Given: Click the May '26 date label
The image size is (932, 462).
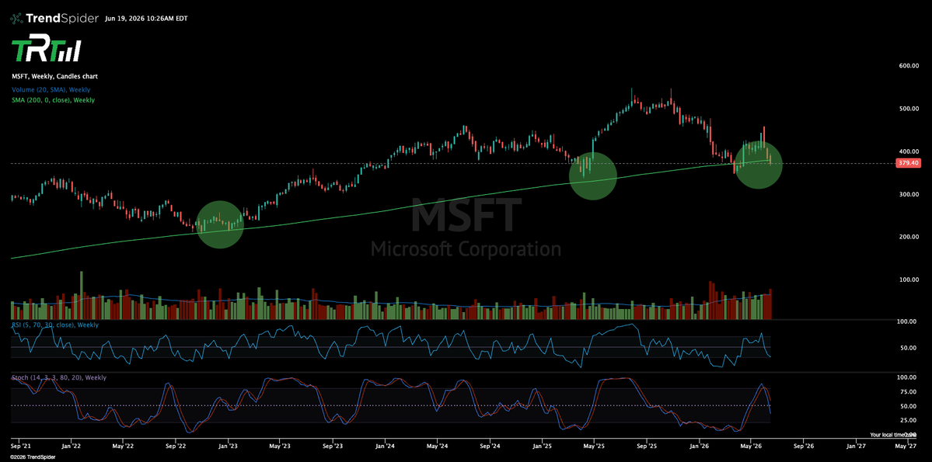Looking at the screenshot, I should click(752, 445).
